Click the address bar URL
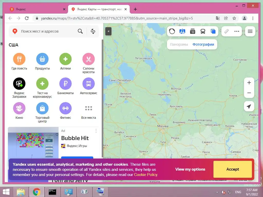 point(117,18)
